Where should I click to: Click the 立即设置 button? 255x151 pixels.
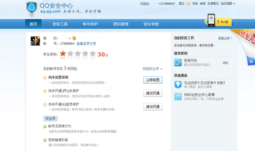coord(153,80)
